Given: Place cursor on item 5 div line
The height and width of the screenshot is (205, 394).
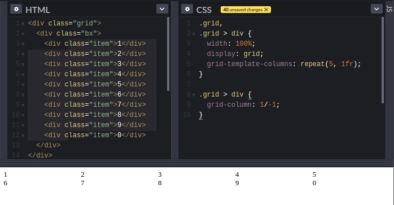Looking at the screenshot, I should pyautogui.click(x=95, y=84).
